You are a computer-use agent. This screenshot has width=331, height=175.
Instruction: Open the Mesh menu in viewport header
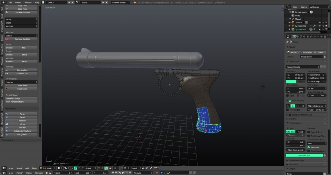point(34,168)
